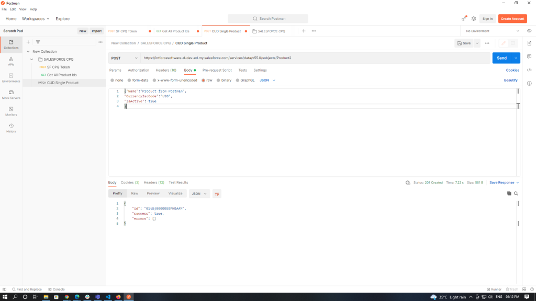536x301 pixels.
Task: Open the Collections sidebar panel
Action: click(x=11, y=44)
